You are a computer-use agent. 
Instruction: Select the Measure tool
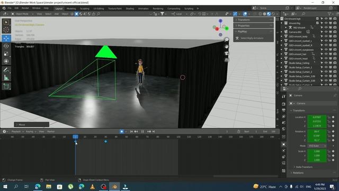click(x=6, y=77)
